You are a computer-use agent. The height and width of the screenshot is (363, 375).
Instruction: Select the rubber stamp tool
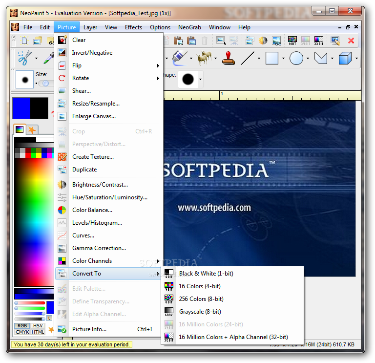coord(228,58)
